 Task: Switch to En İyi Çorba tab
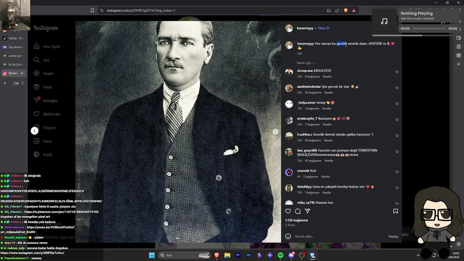(x=13, y=65)
